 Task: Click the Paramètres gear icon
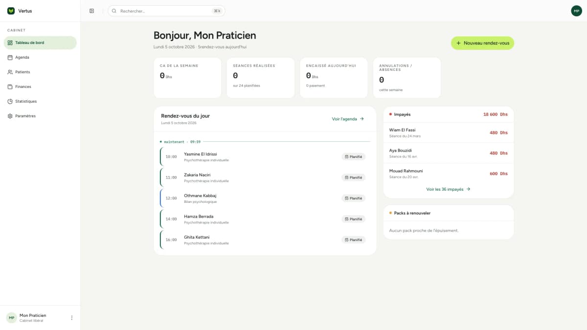click(x=10, y=116)
